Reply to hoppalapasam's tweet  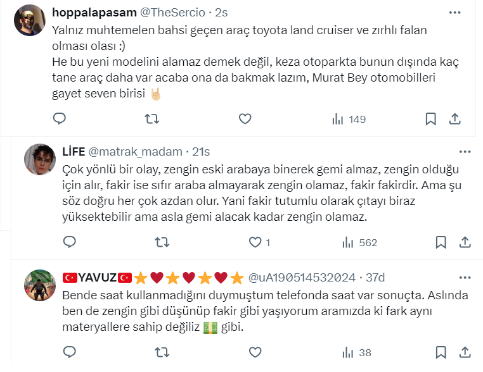[x=59, y=119]
